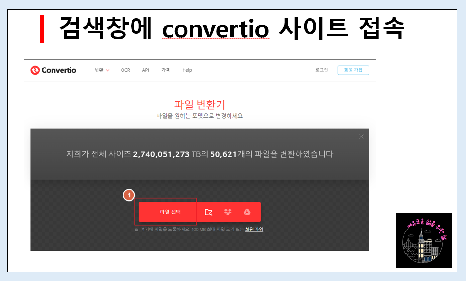Click the 회원 가입 link under upload button
Image resolution: width=466 pixels, height=281 pixels.
pos(254,230)
